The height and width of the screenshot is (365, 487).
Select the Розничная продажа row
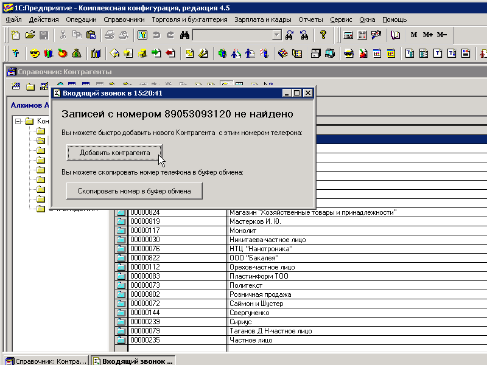click(x=301, y=294)
